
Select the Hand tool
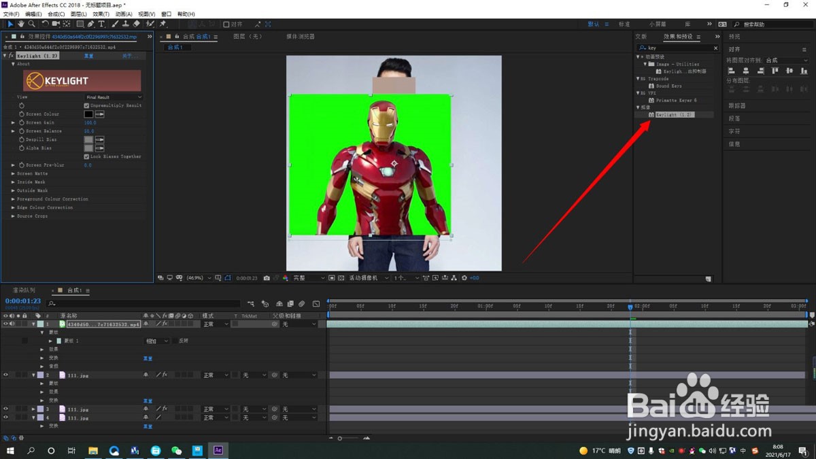pos(21,24)
